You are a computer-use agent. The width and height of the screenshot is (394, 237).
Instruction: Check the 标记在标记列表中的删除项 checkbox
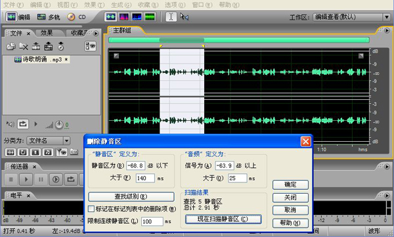coord(91,209)
